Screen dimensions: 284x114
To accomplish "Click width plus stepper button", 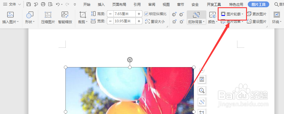I will click(139, 21).
